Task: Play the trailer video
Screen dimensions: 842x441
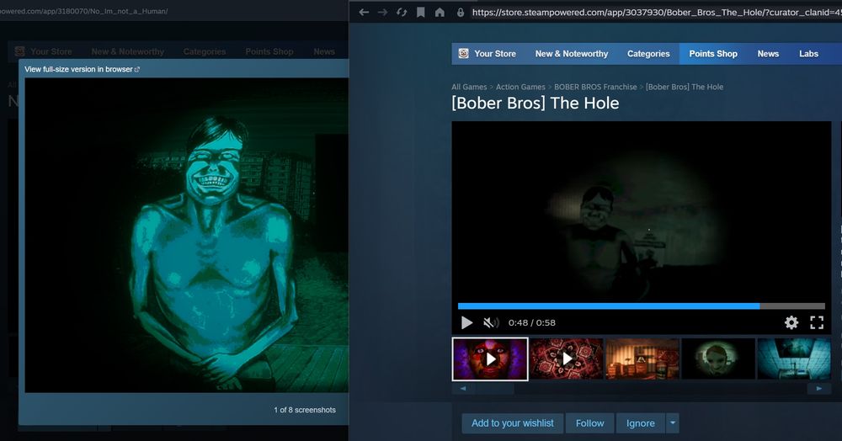Action: 466,322
